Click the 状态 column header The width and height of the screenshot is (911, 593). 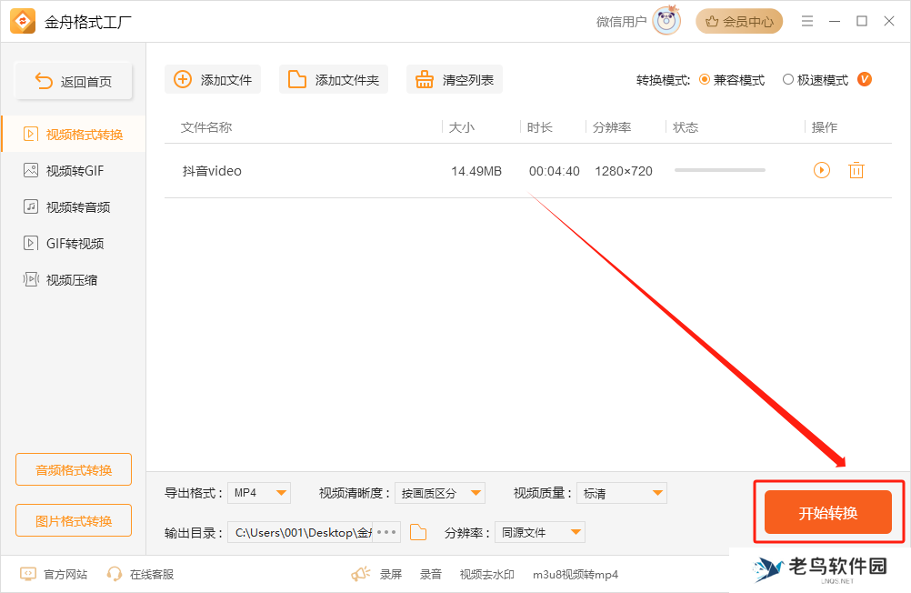[x=686, y=127]
